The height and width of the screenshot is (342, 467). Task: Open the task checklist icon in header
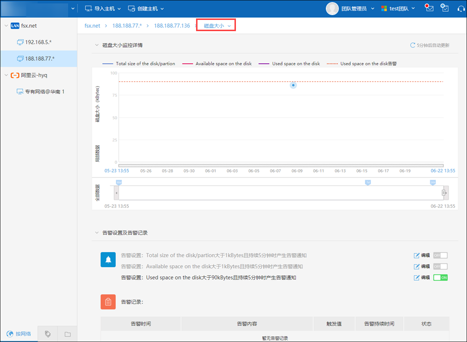tap(444, 8)
